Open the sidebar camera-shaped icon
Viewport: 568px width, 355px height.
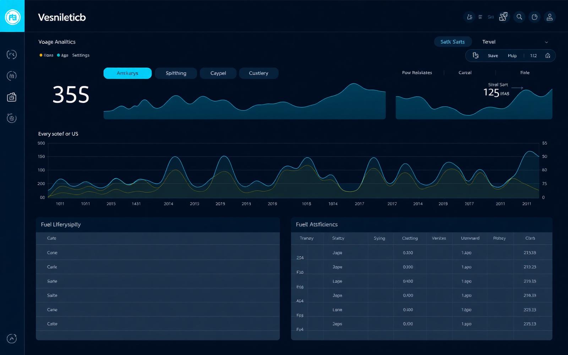click(x=12, y=97)
